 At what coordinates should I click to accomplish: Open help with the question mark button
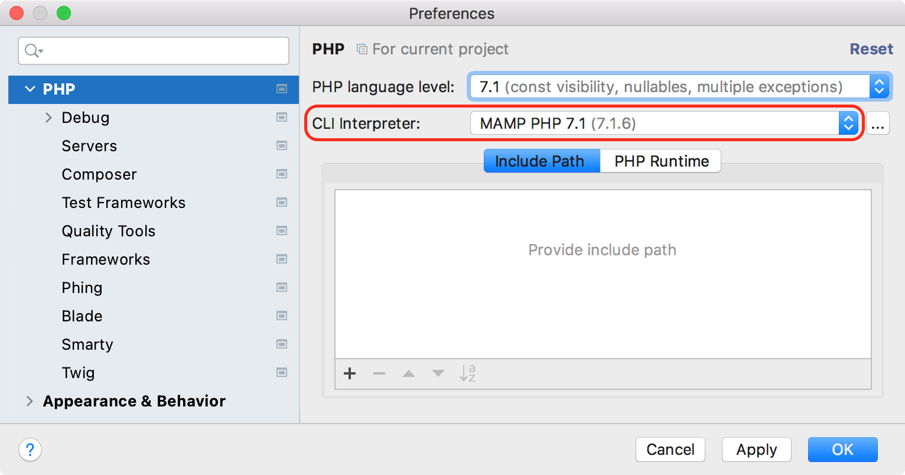[x=30, y=450]
